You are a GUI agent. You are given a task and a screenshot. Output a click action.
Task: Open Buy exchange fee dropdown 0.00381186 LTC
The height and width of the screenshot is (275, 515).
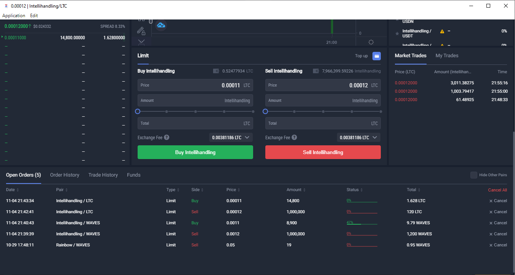point(231,137)
